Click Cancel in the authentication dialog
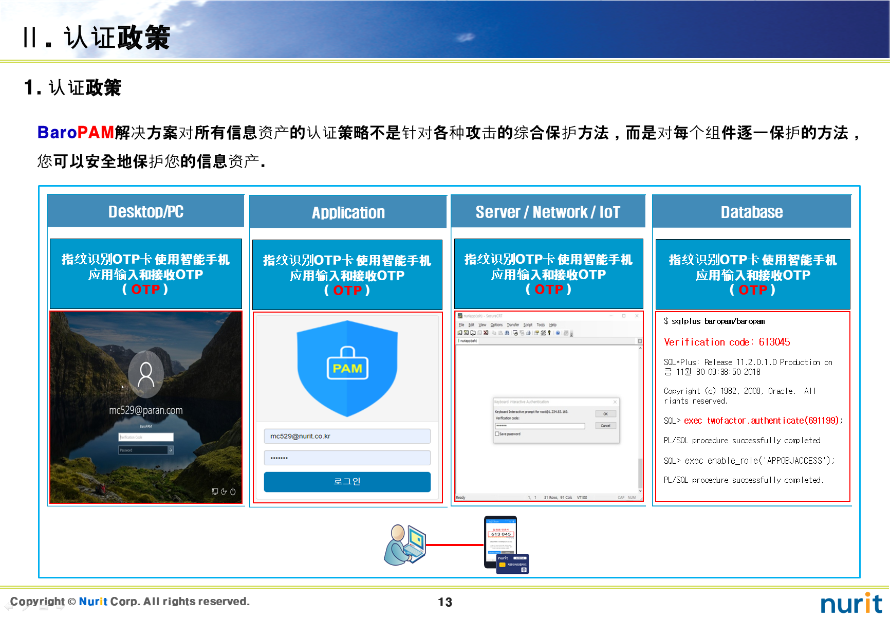890x617 pixels. pos(605,426)
